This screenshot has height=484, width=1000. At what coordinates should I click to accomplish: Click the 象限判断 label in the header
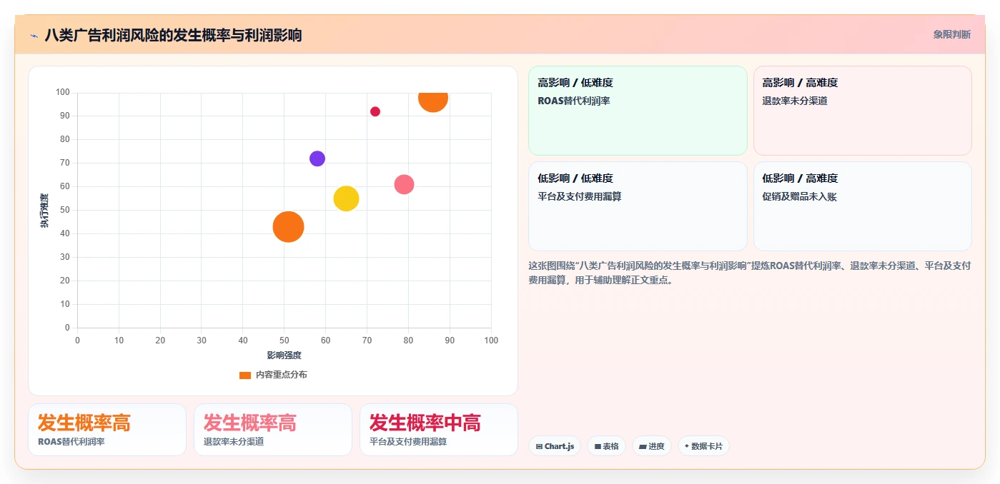click(951, 34)
